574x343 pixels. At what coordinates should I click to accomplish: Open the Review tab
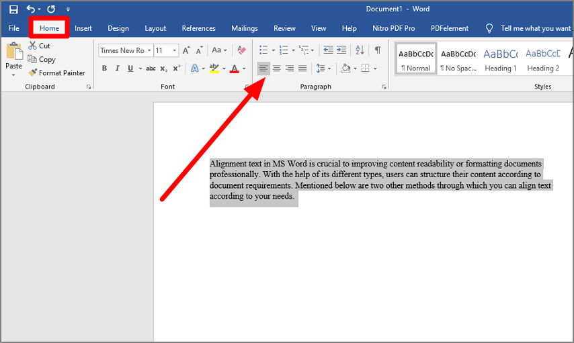[x=284, y=28]
